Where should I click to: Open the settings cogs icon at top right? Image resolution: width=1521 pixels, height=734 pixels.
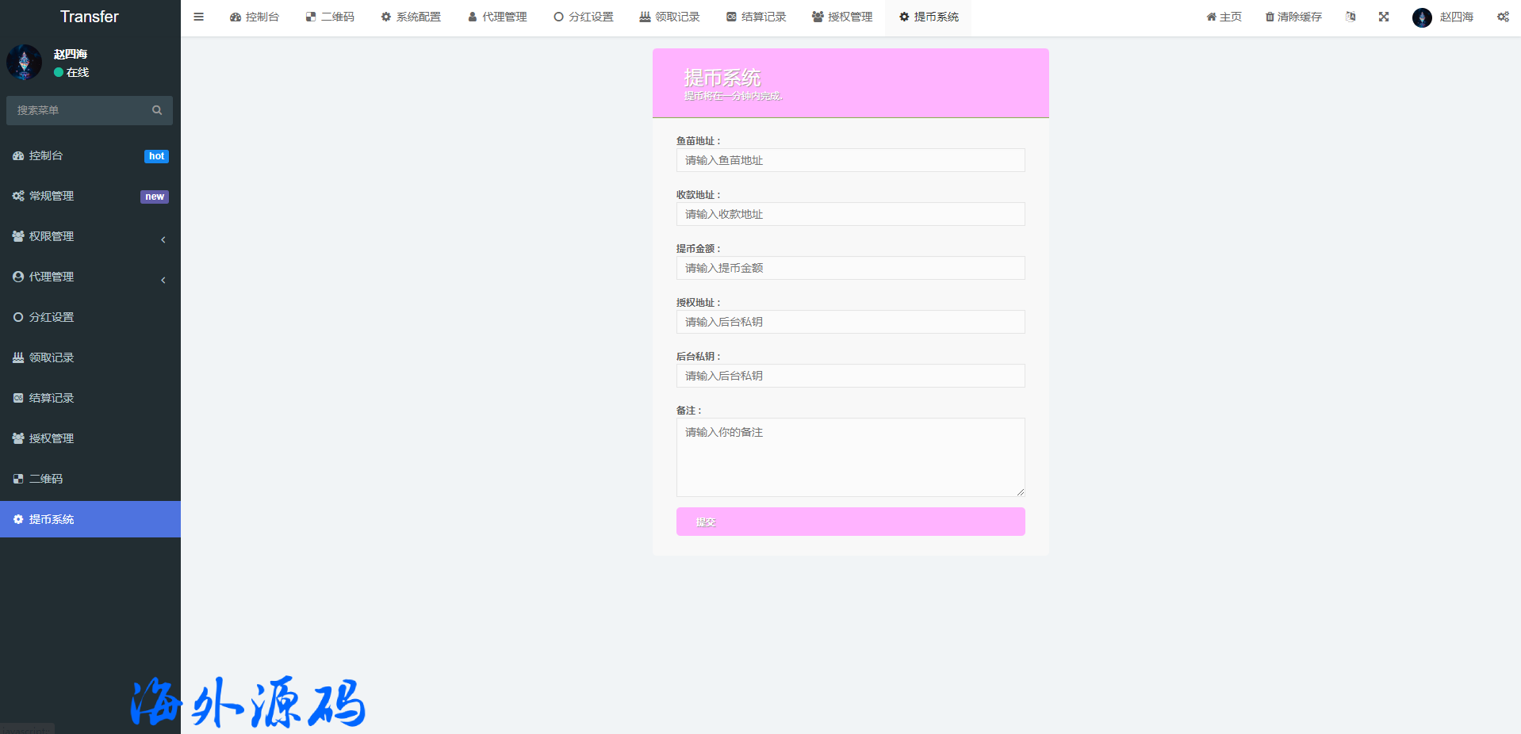(x=1503, y=17)
